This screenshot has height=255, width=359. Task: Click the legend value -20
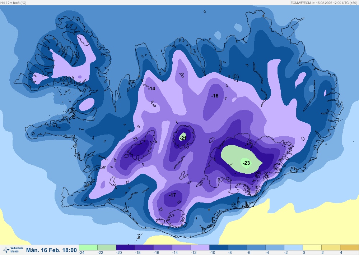(x=119, y=253)
